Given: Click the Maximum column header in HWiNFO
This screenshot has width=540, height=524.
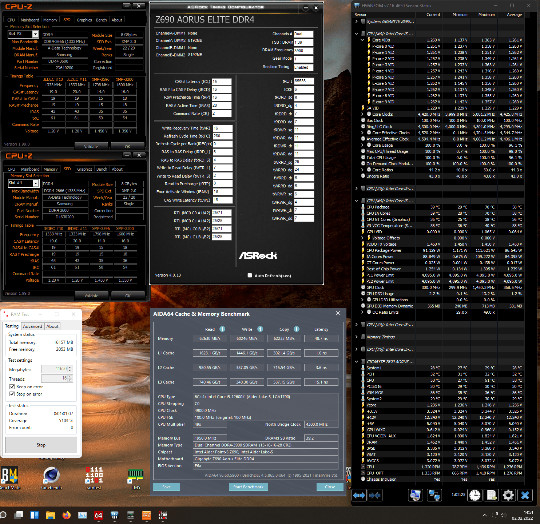Looking at the screenshot, I should tap(486, 15).
